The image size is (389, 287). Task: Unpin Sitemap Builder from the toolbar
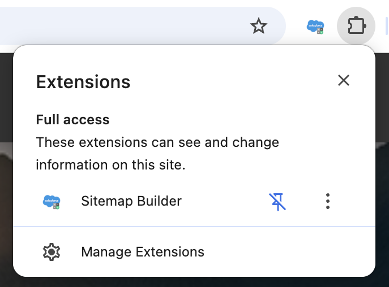pos(277,202)
